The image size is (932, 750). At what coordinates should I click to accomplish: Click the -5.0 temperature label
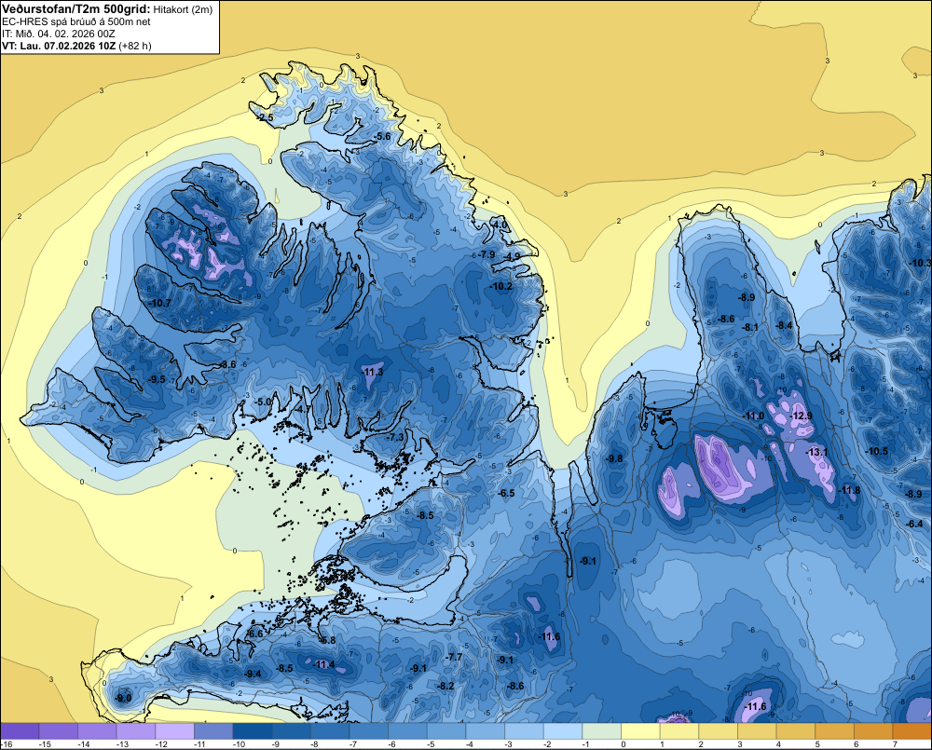pos(263,402)
